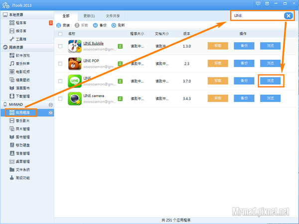The image size is (299, 224).
Task: Open 软件游戏 under network resources
Action: pos(19,55)
